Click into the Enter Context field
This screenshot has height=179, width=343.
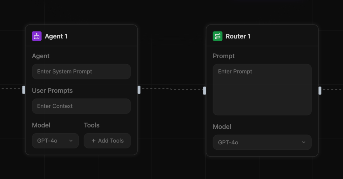(x=81, y=106)
